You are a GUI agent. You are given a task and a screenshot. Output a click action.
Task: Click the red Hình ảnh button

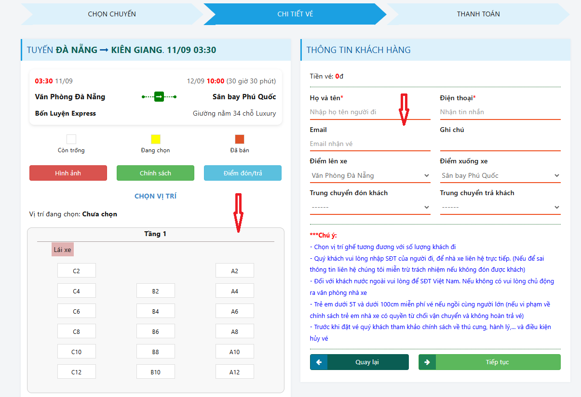click(68, 173)
